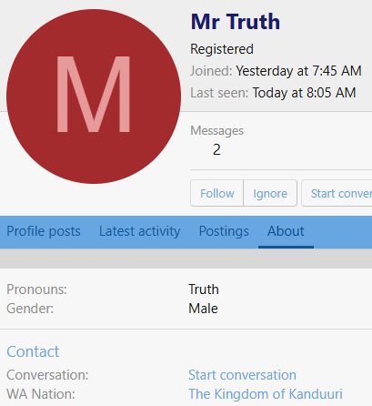Click the red M avatar
The width and height of the screenshot is (372, 406).
coord(94,96)
